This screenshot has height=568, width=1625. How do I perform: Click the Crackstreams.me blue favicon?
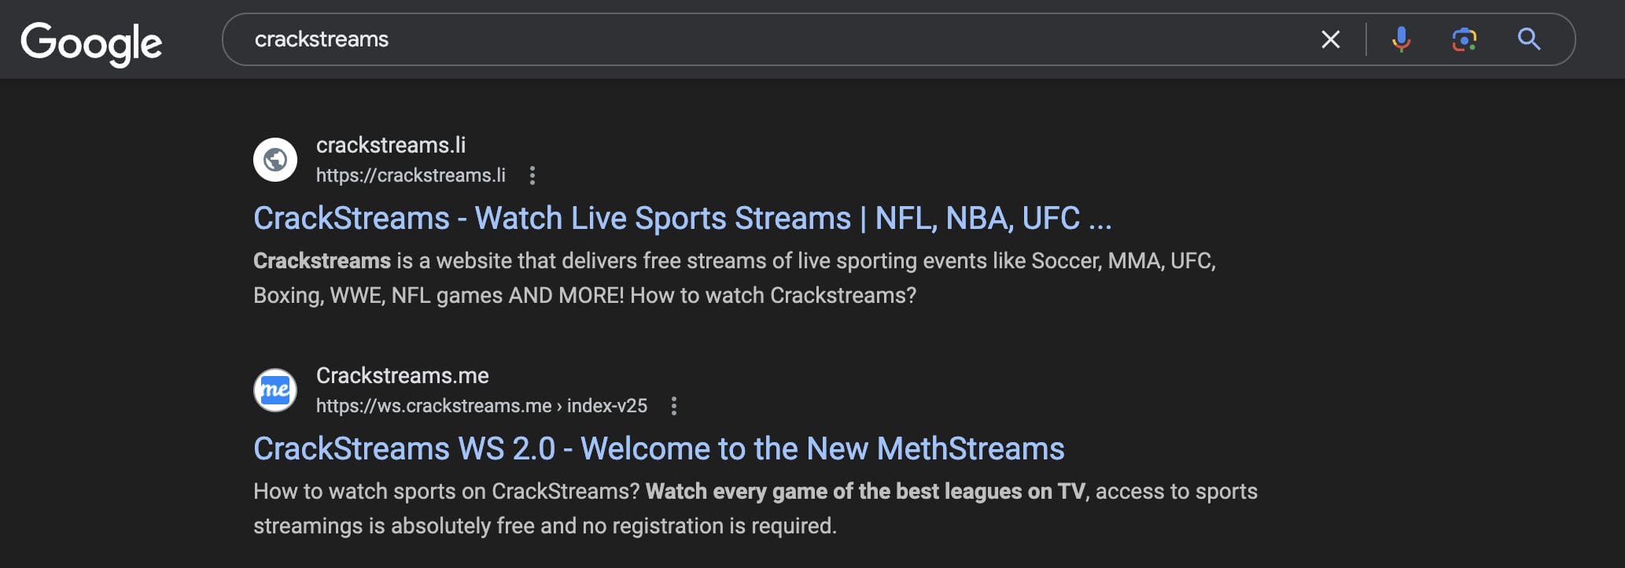pos(275,390)
